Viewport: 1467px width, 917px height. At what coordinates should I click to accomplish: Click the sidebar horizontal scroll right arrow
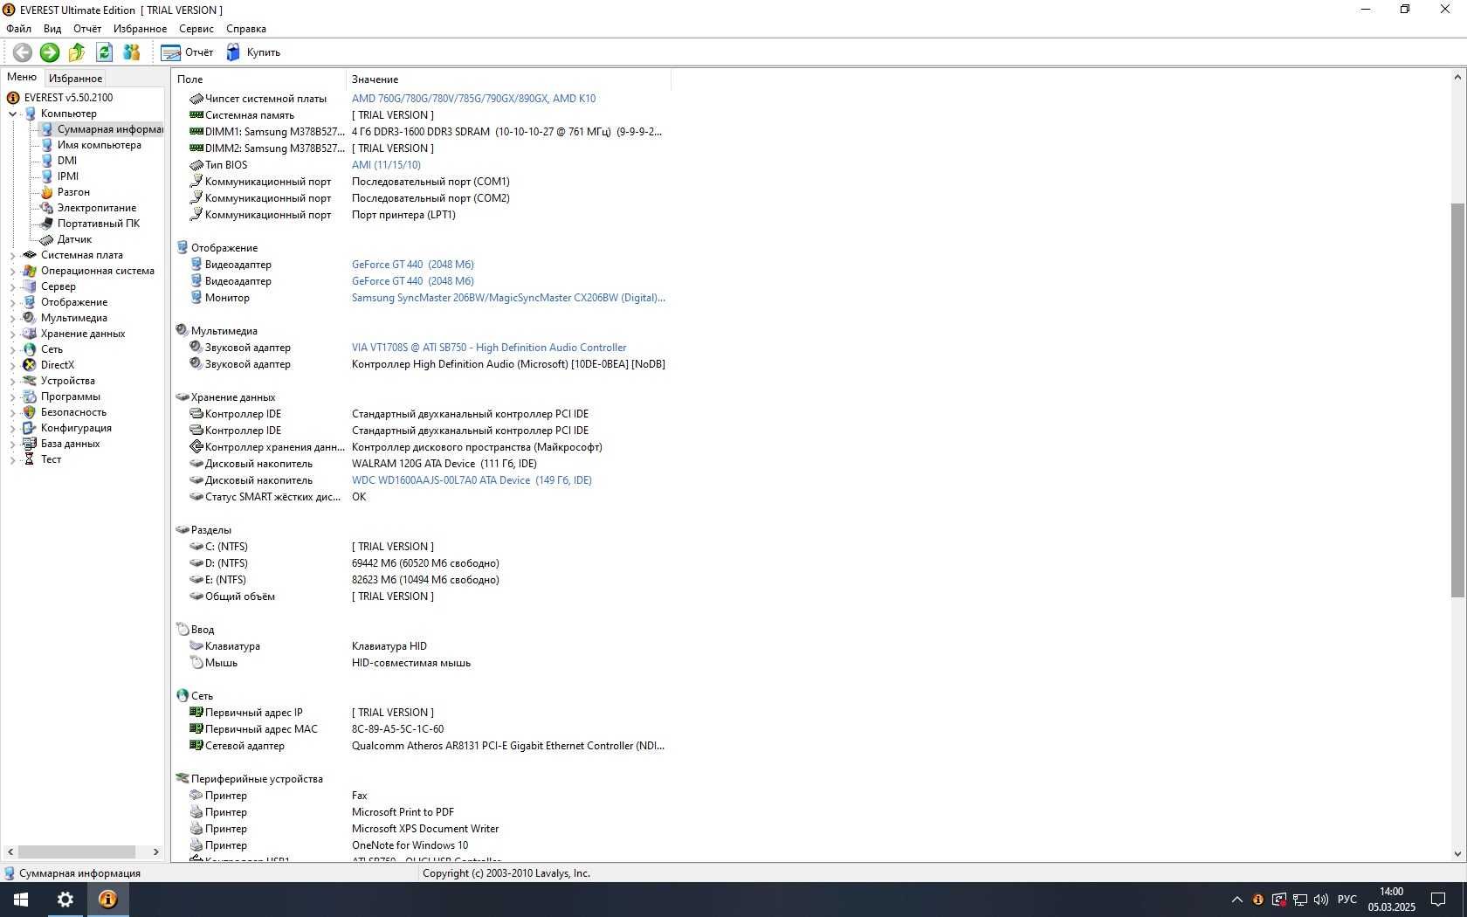(156, 851)
